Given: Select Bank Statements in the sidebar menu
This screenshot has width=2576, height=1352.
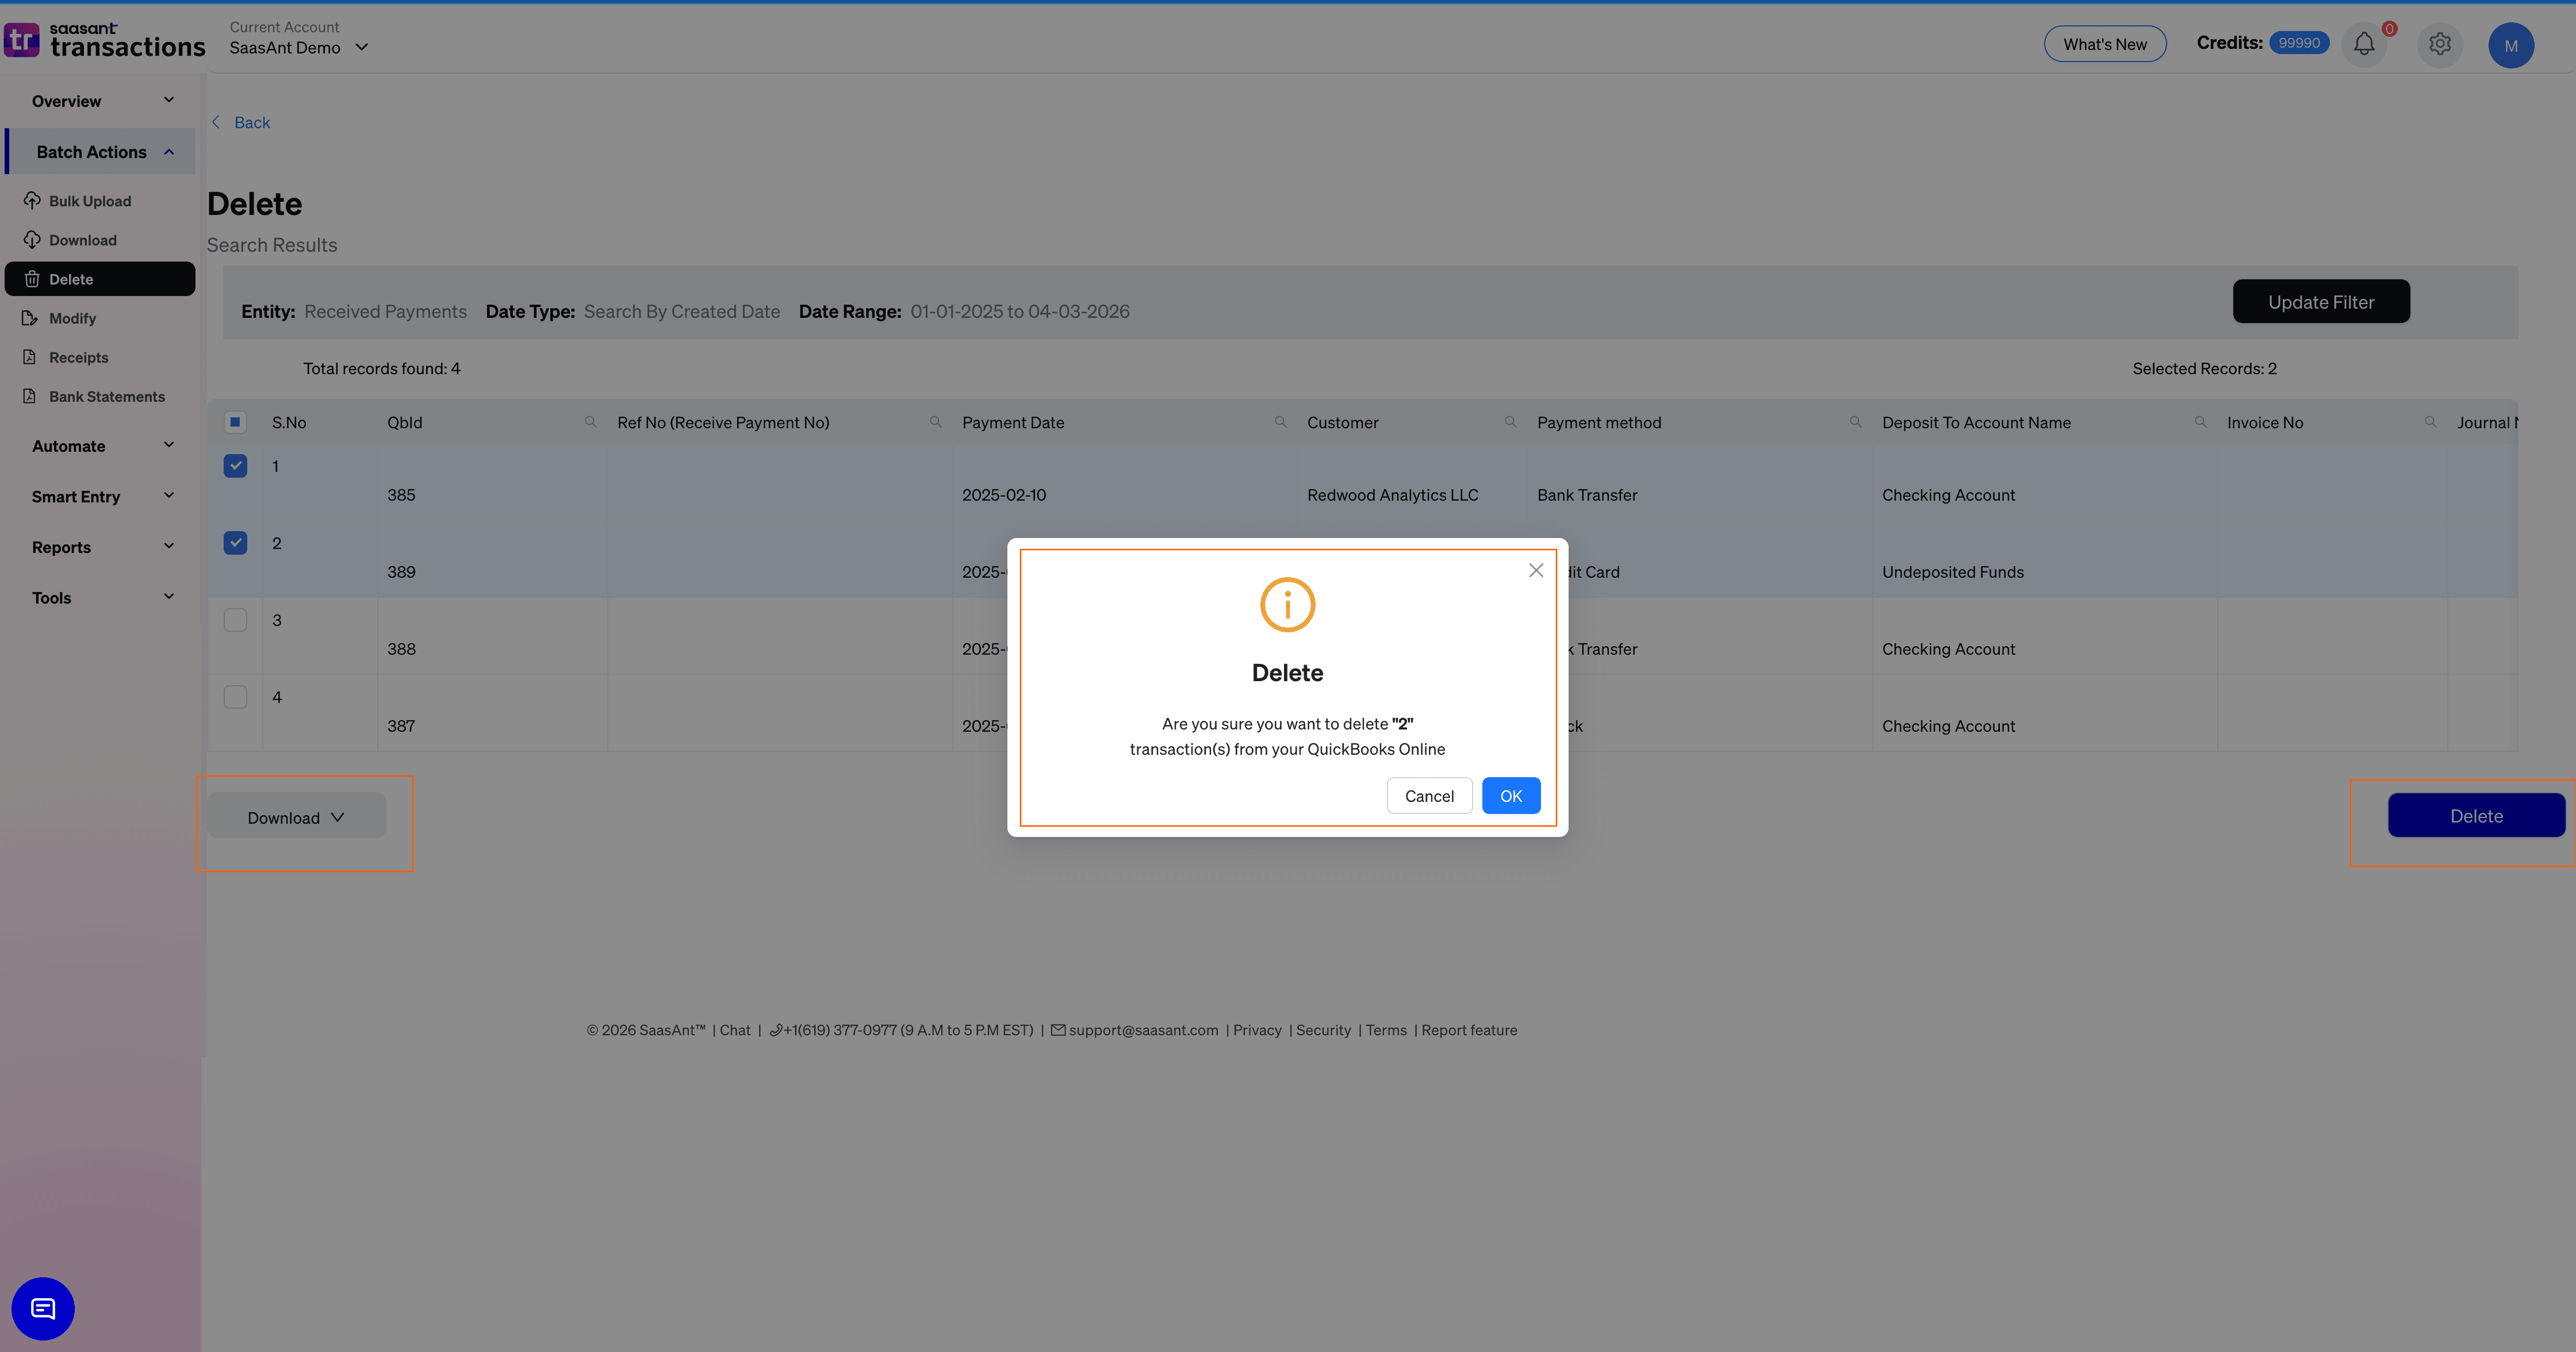Looking at the screenshot, I should click(x=106, y=396).
